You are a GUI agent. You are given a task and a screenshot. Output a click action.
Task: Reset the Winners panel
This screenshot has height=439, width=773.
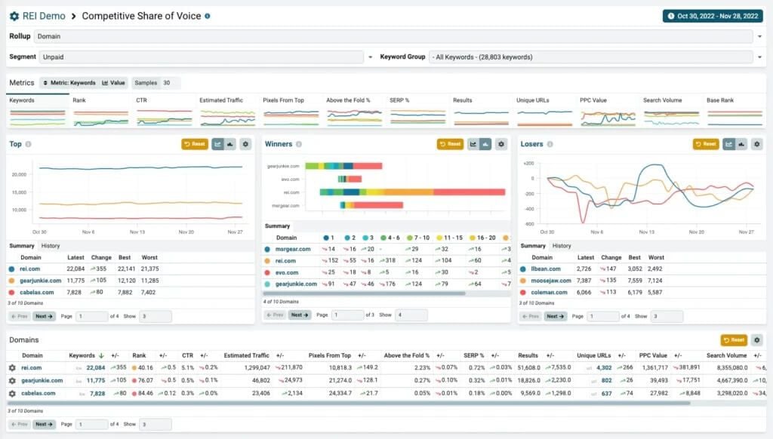[450, 144]
